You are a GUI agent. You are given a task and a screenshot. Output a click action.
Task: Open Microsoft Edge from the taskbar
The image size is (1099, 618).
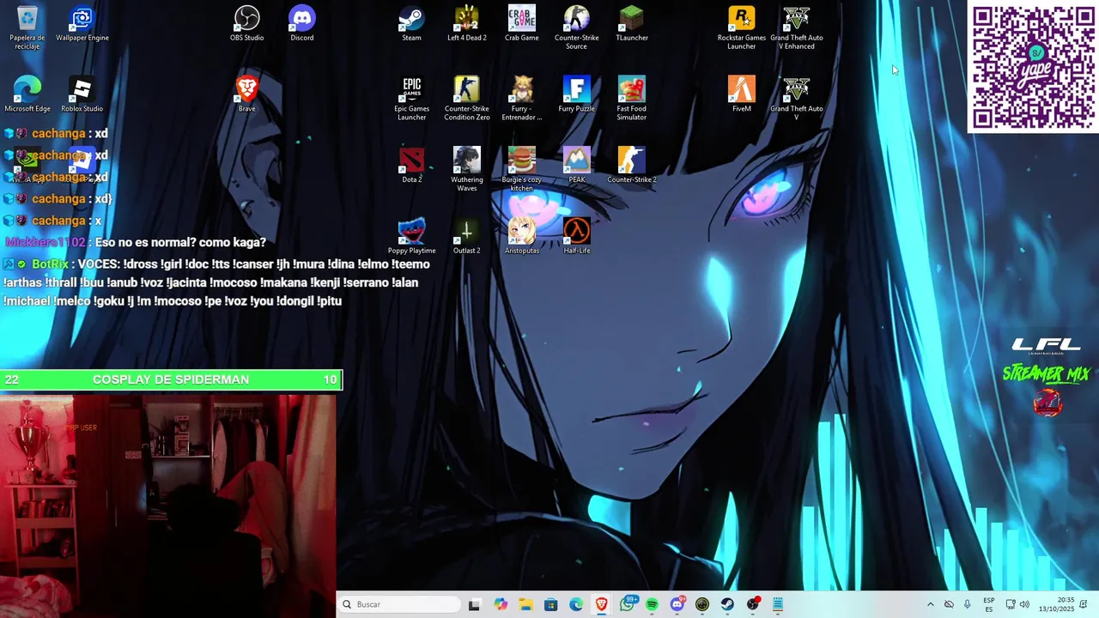coord(576,604)
